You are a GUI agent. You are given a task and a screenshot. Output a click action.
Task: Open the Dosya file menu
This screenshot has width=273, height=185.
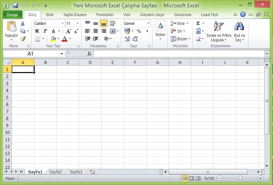click(x=12, y=15)
